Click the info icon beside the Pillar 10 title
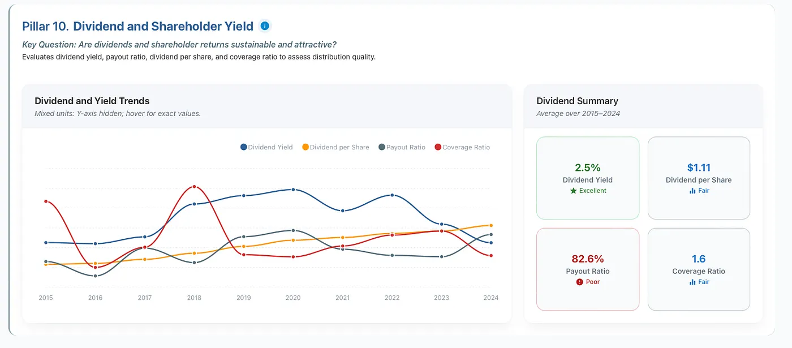Screen dimensions: 792x348 [265, 26]
